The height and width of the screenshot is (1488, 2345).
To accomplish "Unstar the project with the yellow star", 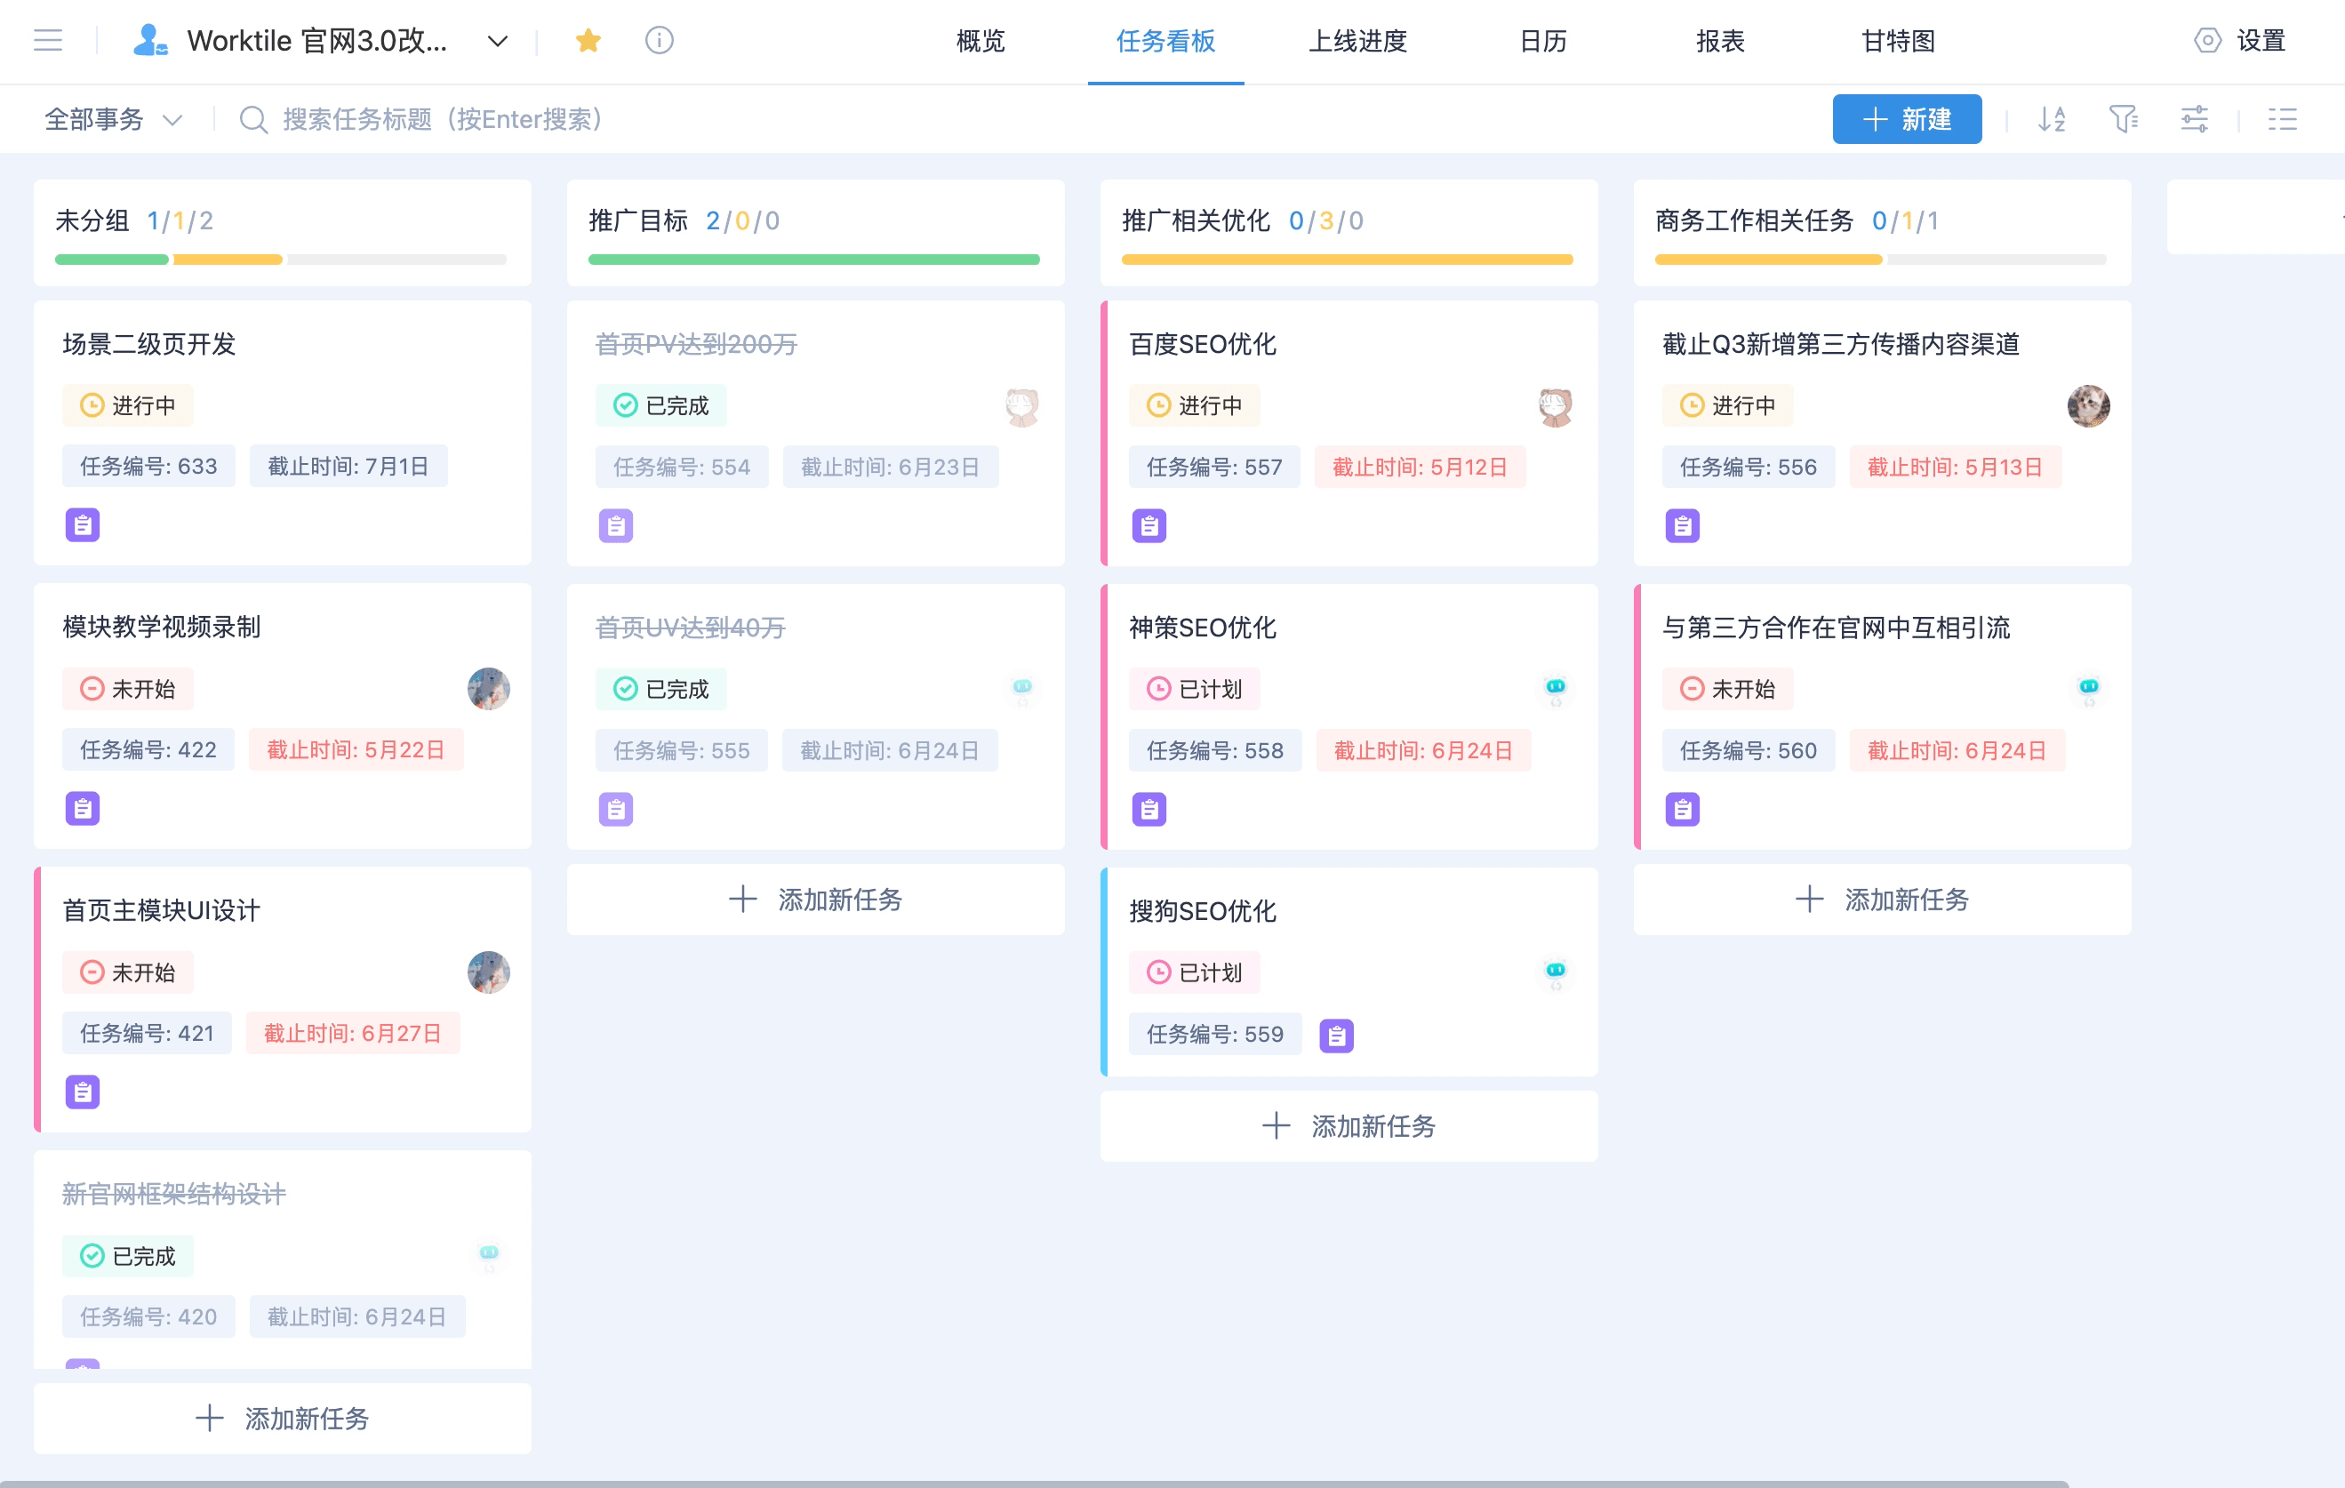I will point(588,40).
